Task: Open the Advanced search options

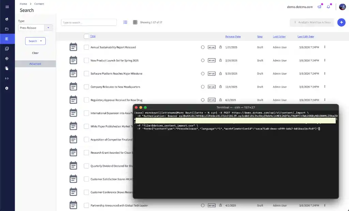Action: 35,64
